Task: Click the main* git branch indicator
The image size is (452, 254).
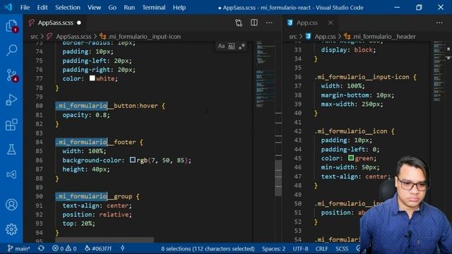Action: pyautogui.click(x=18, y=248)
